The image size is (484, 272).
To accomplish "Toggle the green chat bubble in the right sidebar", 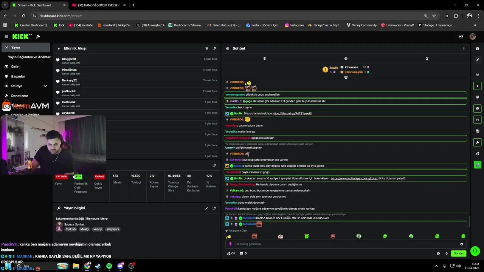I will click(x=478, y=108).
